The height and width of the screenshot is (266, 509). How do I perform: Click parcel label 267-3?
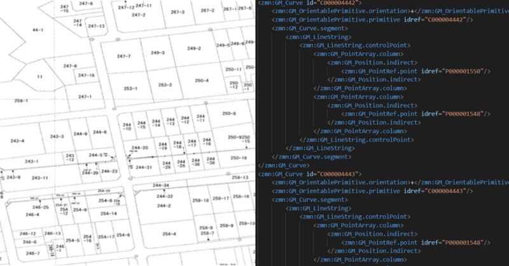pos(178,12)
